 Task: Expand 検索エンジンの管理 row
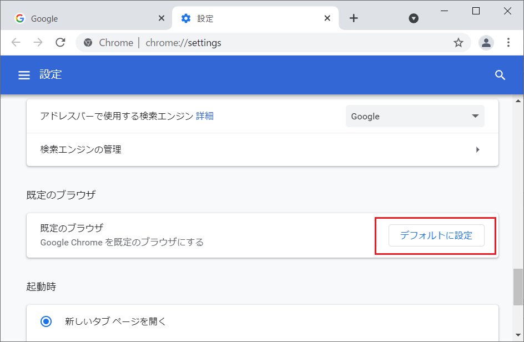pyautogui.click(x=263, y=149)
